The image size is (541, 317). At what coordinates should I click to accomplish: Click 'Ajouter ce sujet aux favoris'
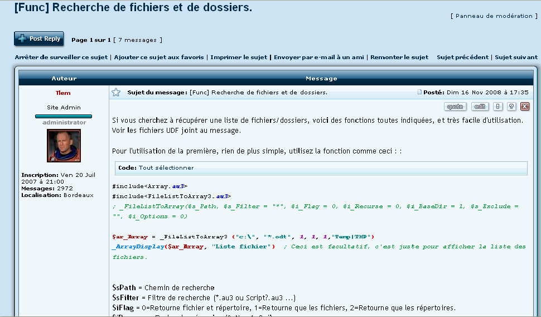coord(160,57)
